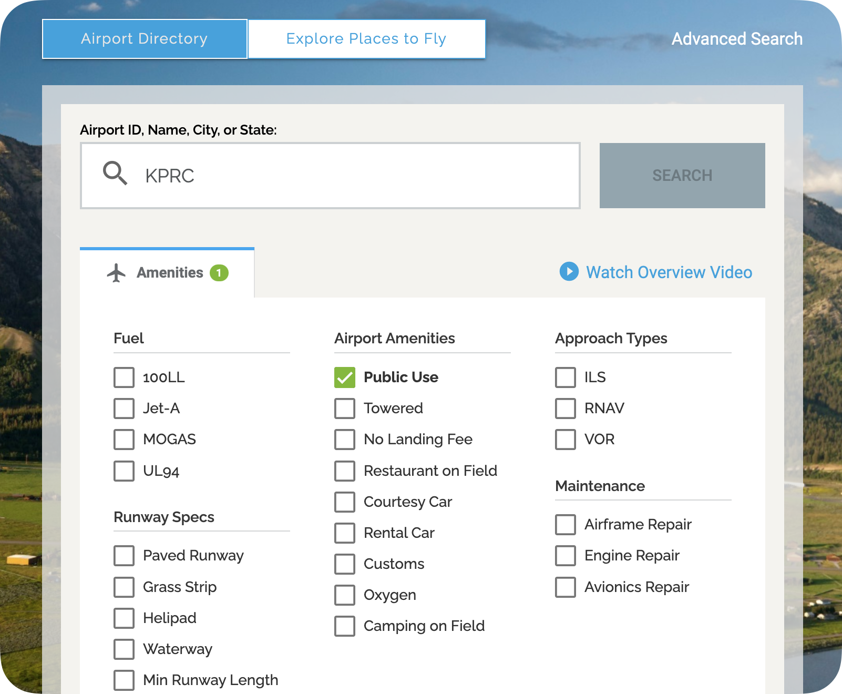This screenshot has width=842, height=694.
Task: Switch to the Explore Places to Fly tab
Action: click(366, 38)
